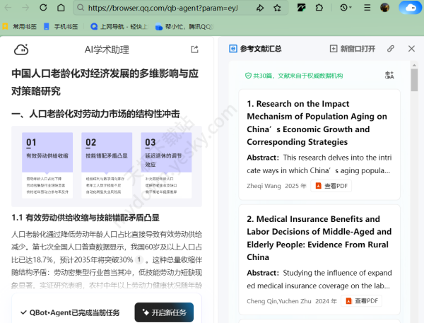Click the 开启新任务 button
The height and width of the screenshot is (323, 424).
pos(164,312)
